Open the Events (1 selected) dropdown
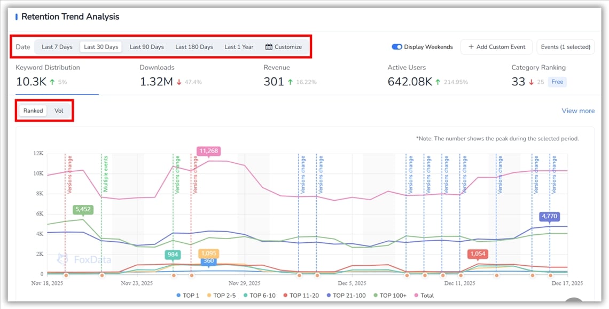This screenshot has width=609, height=309. [x=565, y=47]
